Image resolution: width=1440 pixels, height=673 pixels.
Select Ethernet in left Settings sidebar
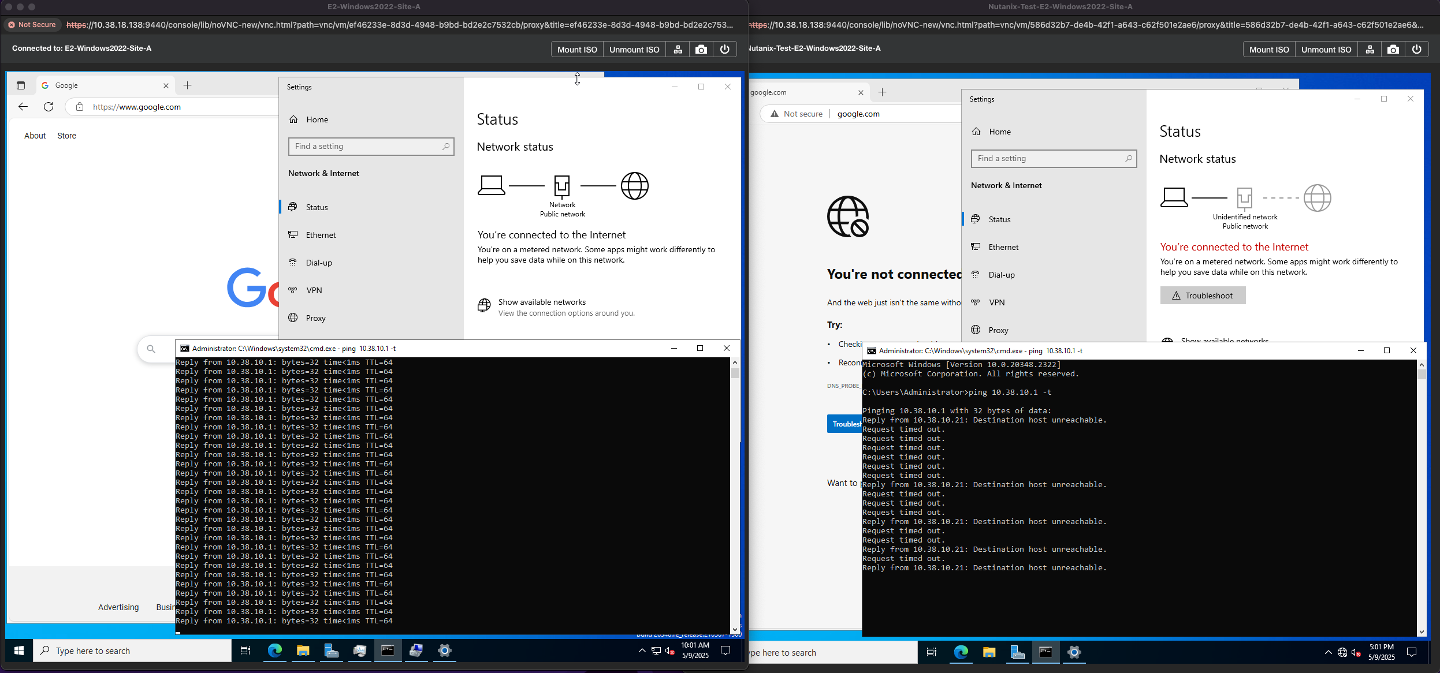[x=371, y=235]
